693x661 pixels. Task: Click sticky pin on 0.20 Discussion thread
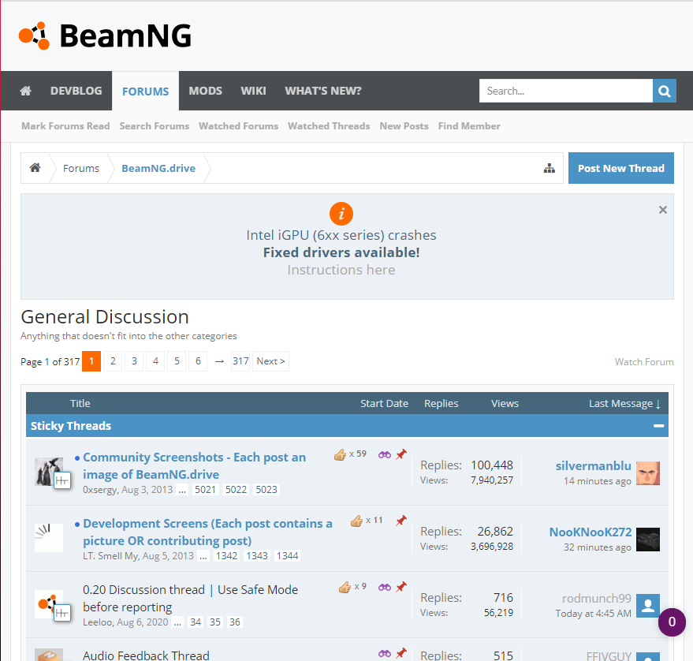(x=401, y=587)
